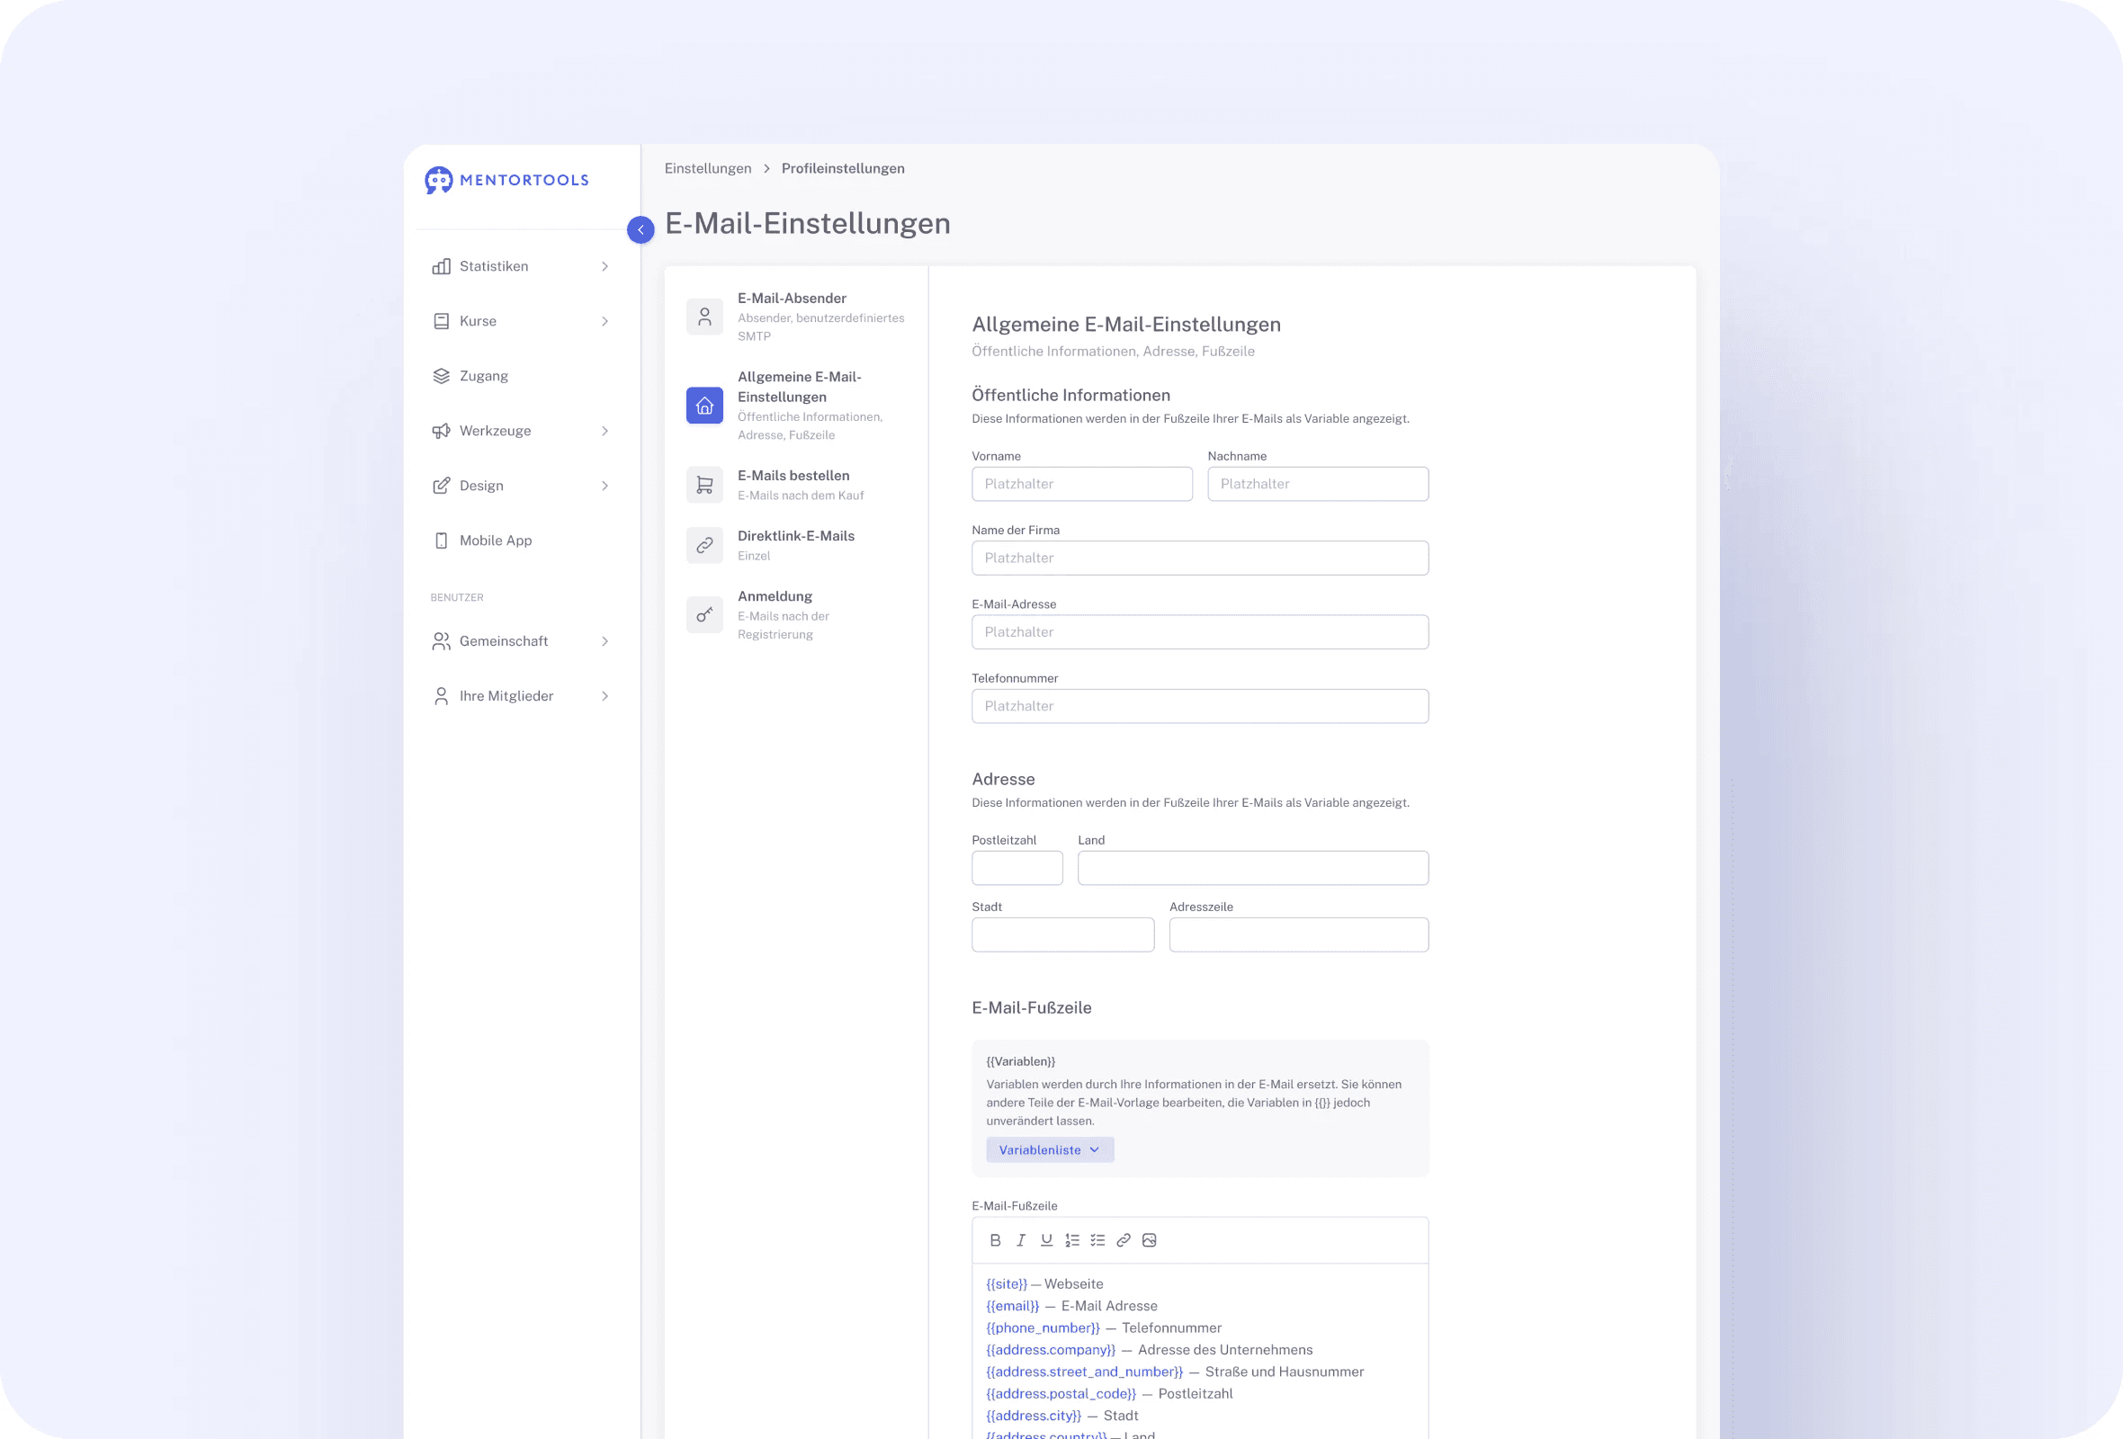Image resolution: width=2123 pixels, height=1439 pixels.
Task: Click the Öffentliche Informationen heading
Action: point(1070,395)
